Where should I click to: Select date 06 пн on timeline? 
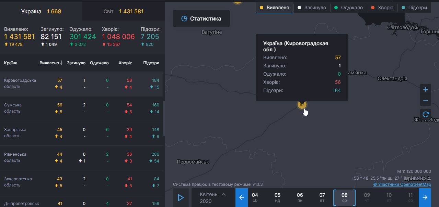click(300, 197)
